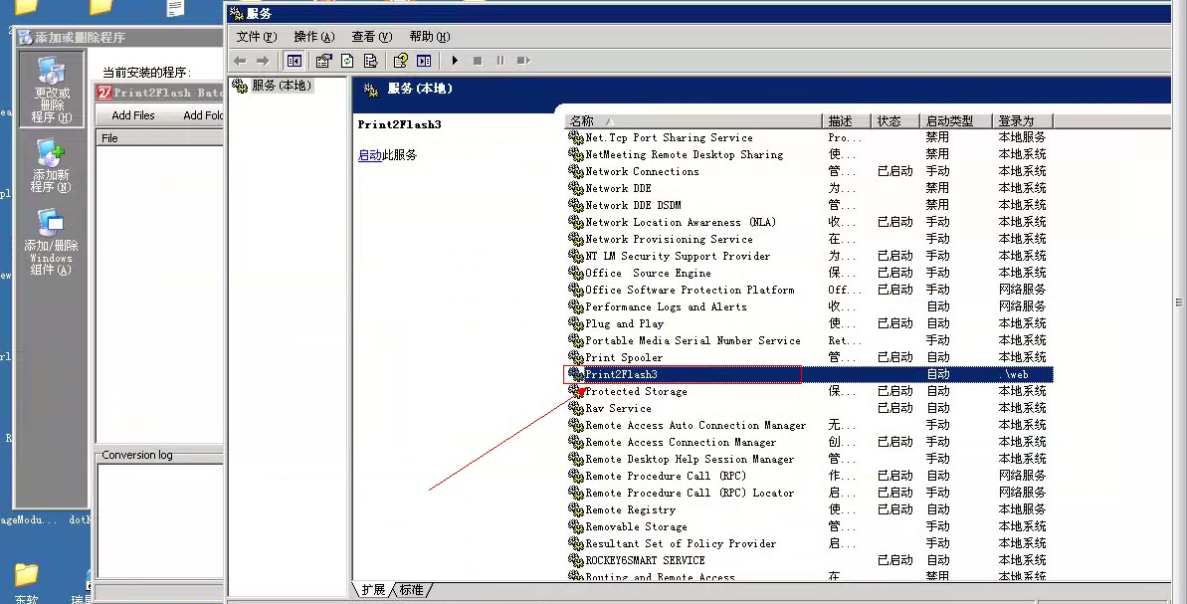Sort services by the 描述 column header

[847, 121]
